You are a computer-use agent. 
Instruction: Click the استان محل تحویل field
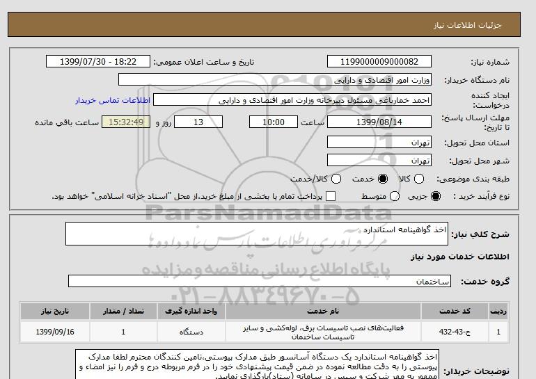tap(379, 142)
